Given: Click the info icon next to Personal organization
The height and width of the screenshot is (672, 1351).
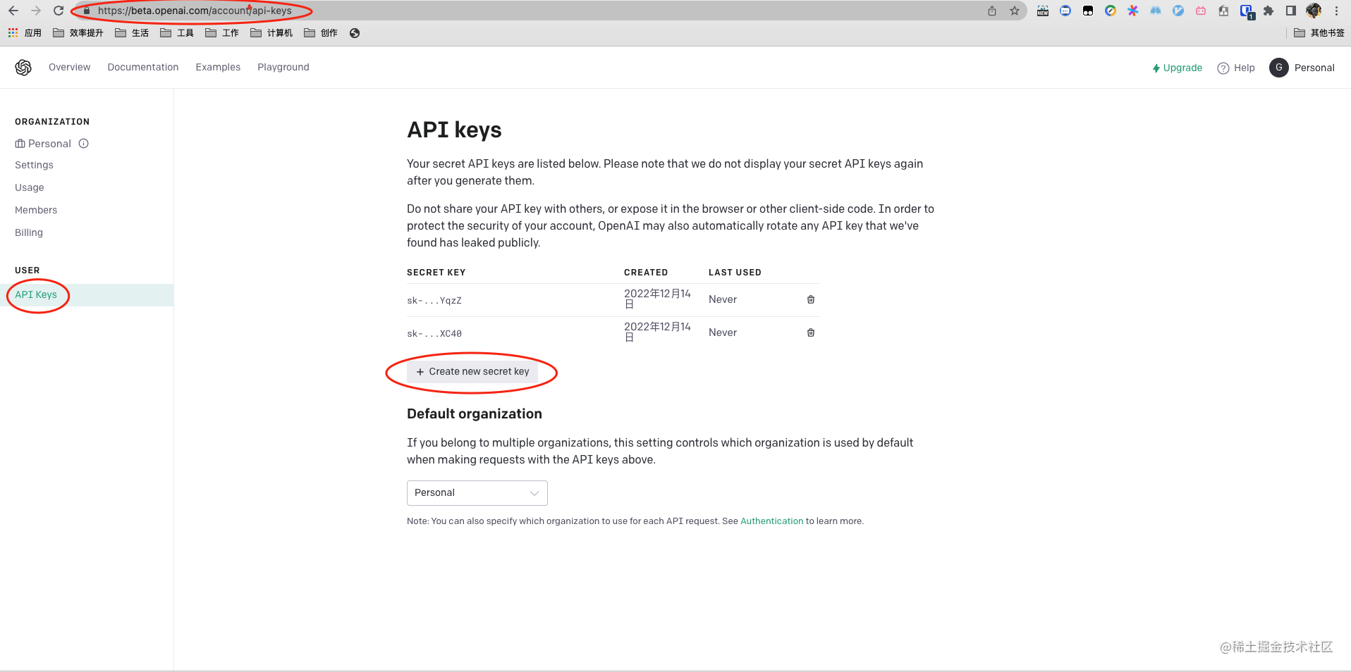Looking at the screenshot, I should tap(83, 143).
